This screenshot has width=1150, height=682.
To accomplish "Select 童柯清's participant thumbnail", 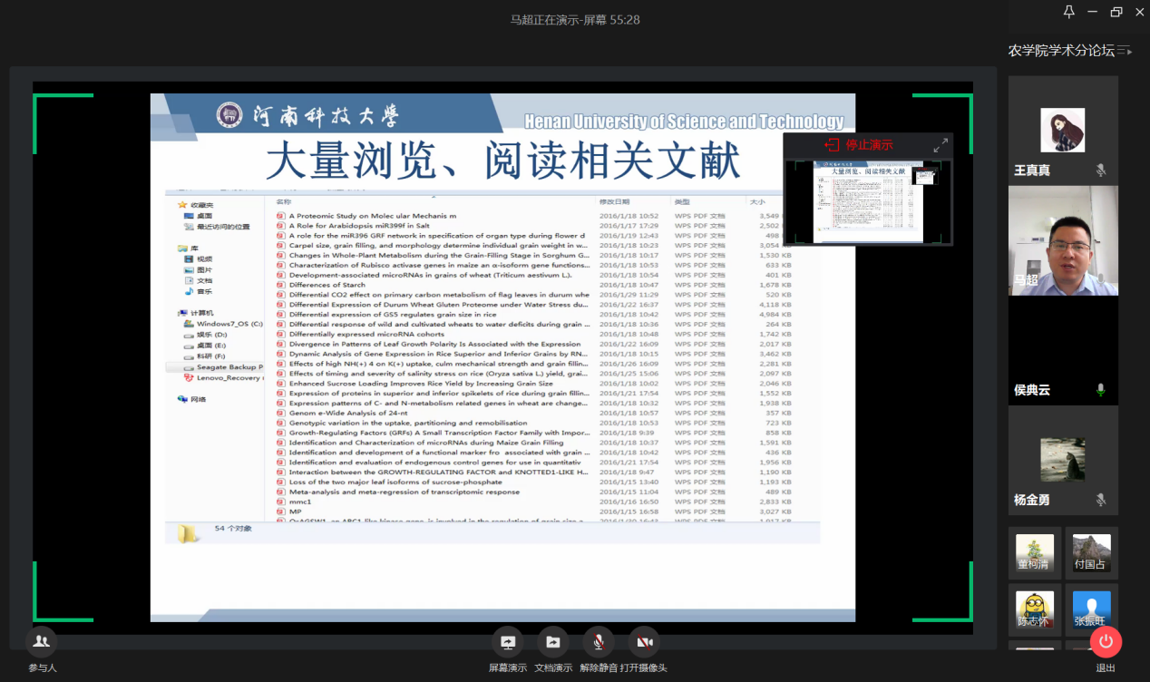I will click(1035, 553).
